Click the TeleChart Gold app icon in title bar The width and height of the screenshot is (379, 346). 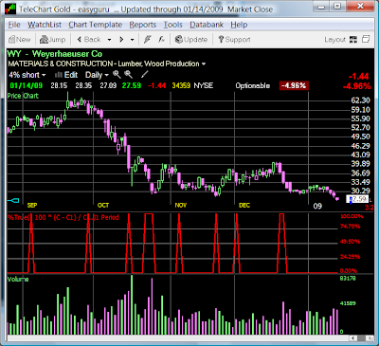pyautogui.click(x=11, y=9)
